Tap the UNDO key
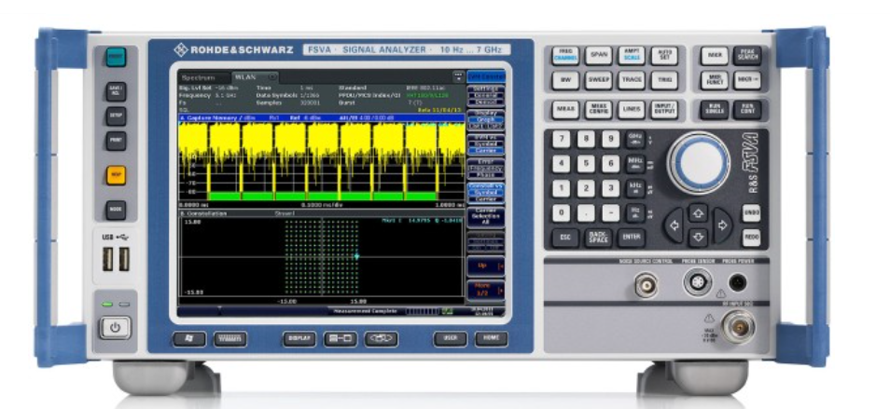The height and width of the screenshot is (409, 890). click(752, 213)
